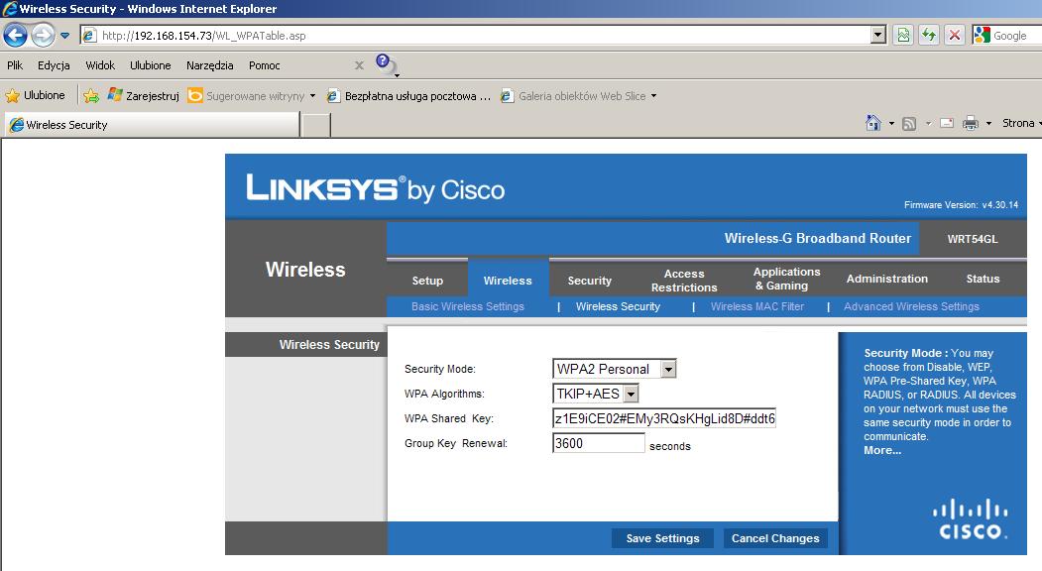Image resolution: width=1042 pixels, height=571 pixels.
Task: Click the Internet Explorer title bar icon
Action: 9,9
